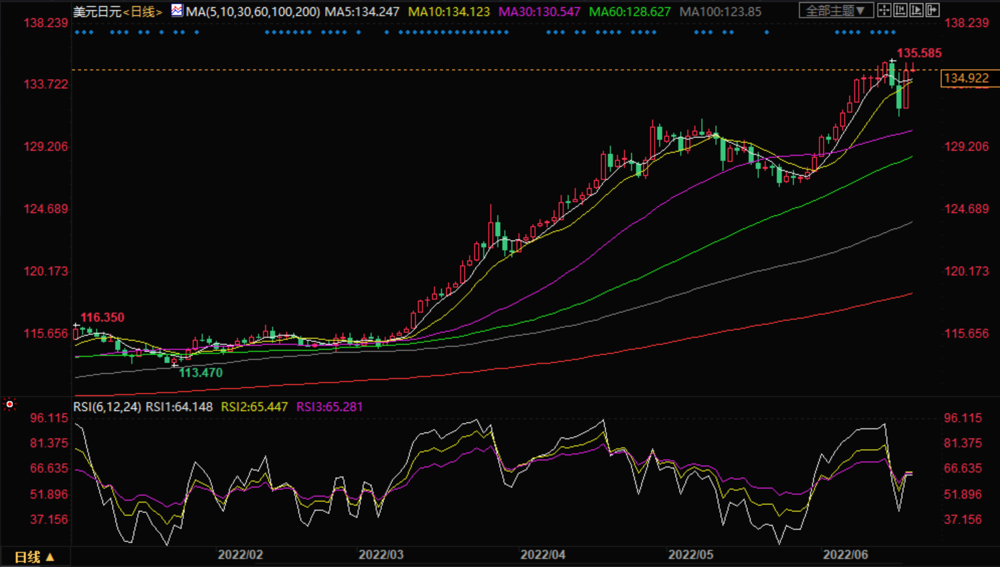Select the MA5 legend value
This screenshot has width=1000, height=567.
coord(362,12)
